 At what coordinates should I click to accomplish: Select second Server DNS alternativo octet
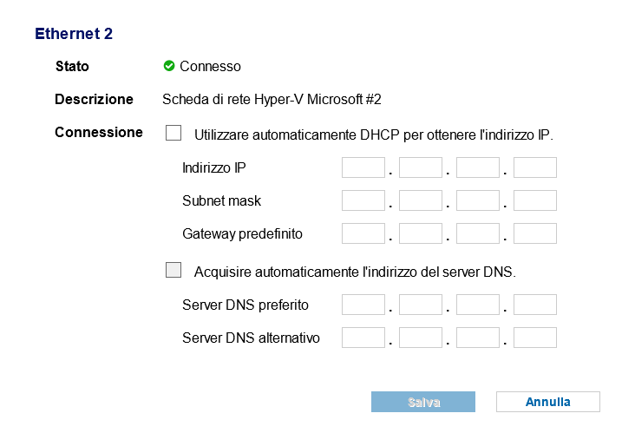pos(421,338)
